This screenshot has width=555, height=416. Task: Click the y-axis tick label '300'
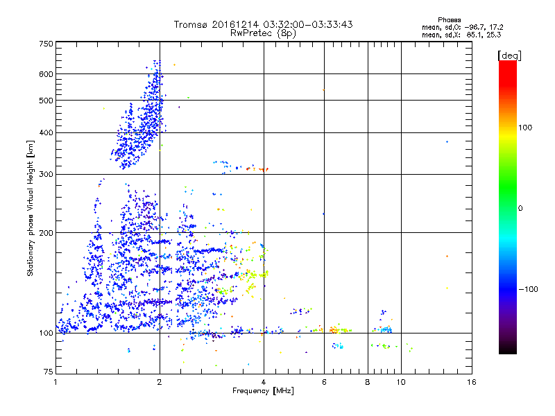tap(46, 175)
